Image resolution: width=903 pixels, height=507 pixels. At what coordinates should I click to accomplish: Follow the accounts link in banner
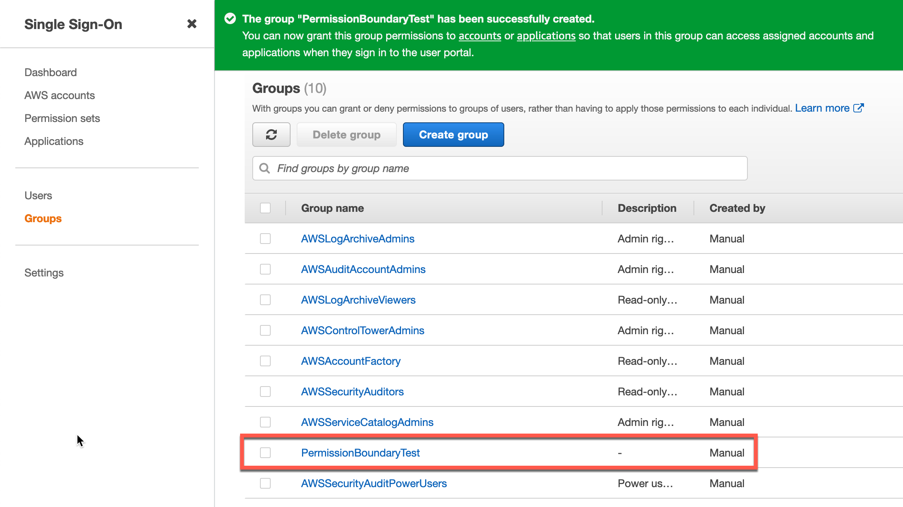(x=479, y=36)
